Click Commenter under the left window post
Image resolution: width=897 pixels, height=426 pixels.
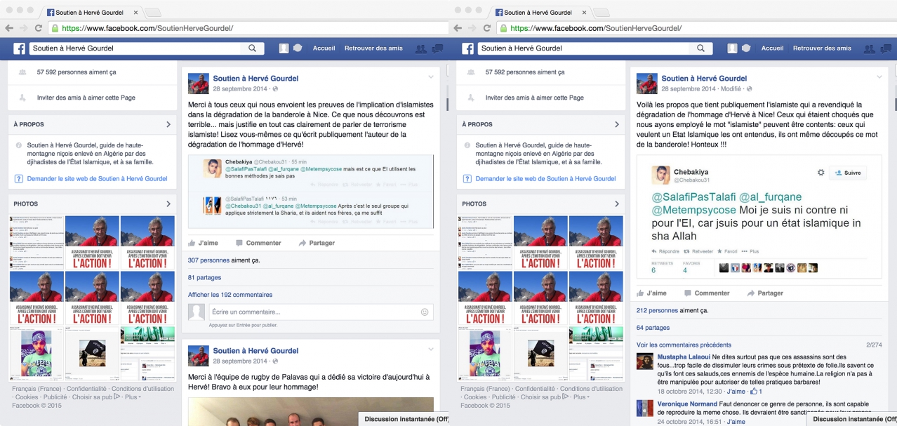(x=258, y=243)
